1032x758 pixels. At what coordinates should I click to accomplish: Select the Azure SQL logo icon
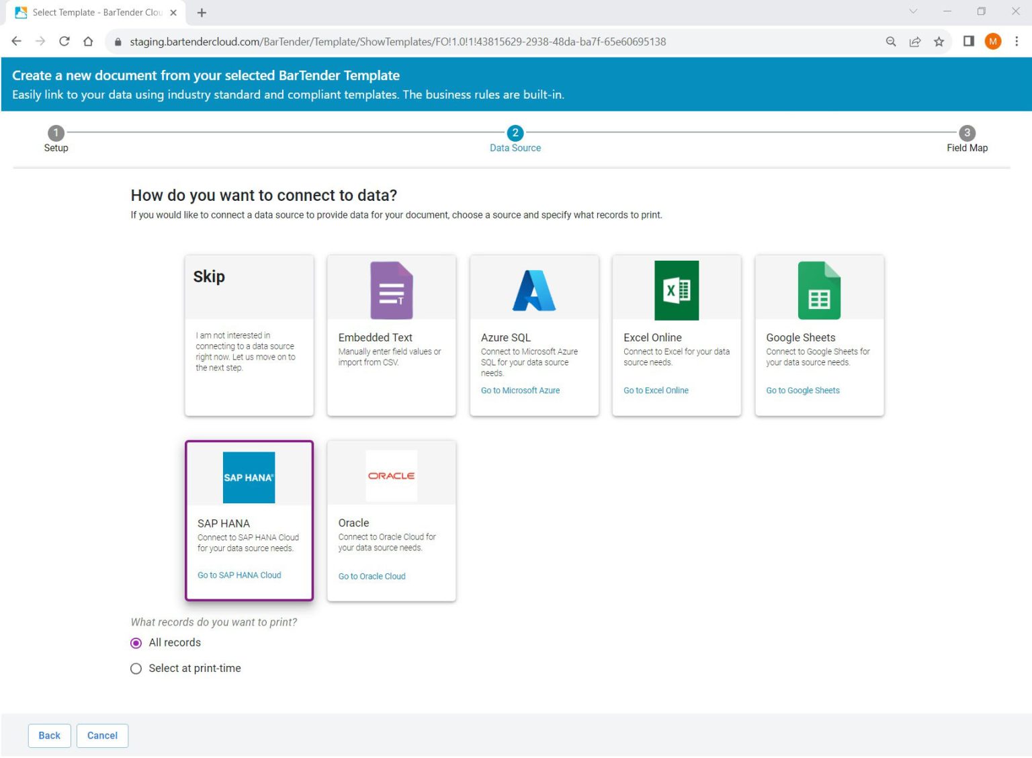click(x=534, y=290)
